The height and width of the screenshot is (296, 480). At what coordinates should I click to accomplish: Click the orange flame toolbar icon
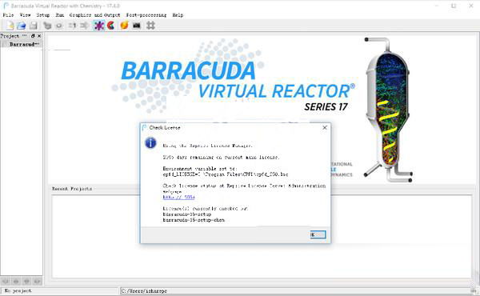click(x=124, y=26)
